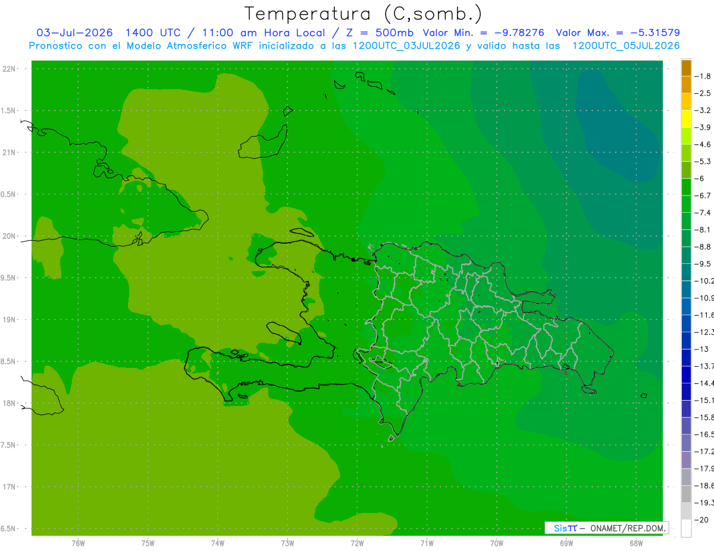
Task: Click the '73W' longitude axis label
Action: [287, 543]
